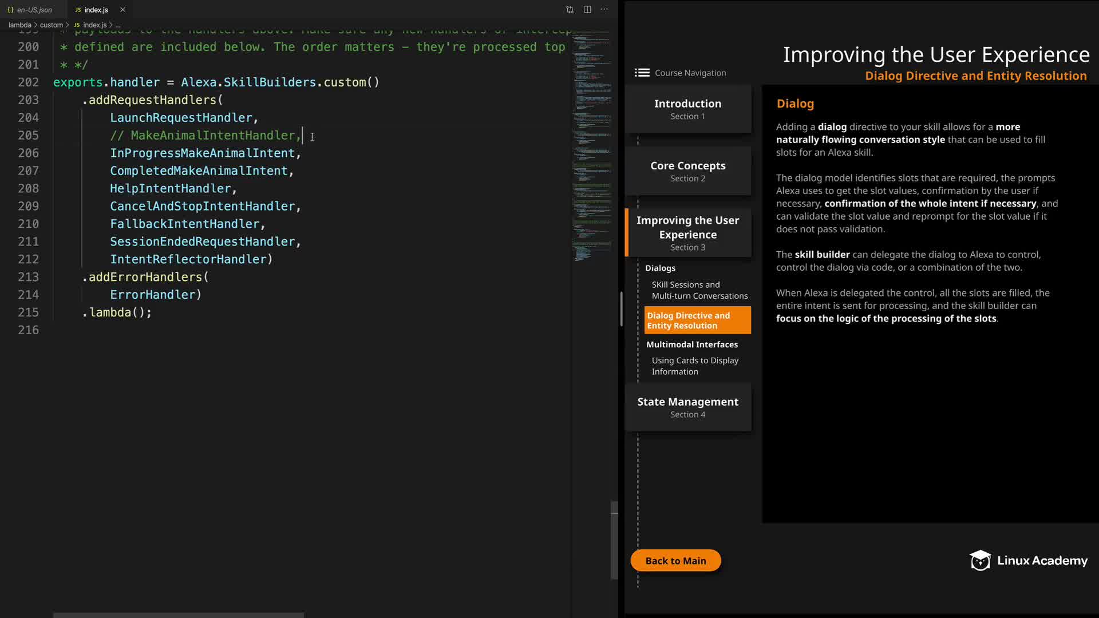Image resolution: width=1099 pixels, height=618 pixels.
Task: Click the Course Navigation hamburger icon
Action: pos(642,73)
